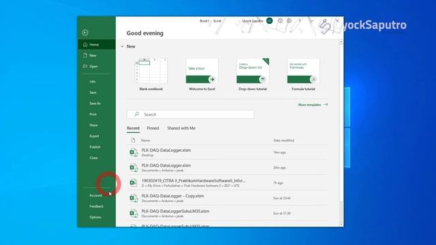Screen dimensions: 436x245
Task: Click file icon of PLX-DAQ-DataLogger - Copy.xlsm
Action: tap(134, 198)
